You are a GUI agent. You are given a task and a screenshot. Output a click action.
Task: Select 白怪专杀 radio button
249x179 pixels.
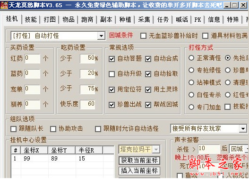[x=191, y=95]
